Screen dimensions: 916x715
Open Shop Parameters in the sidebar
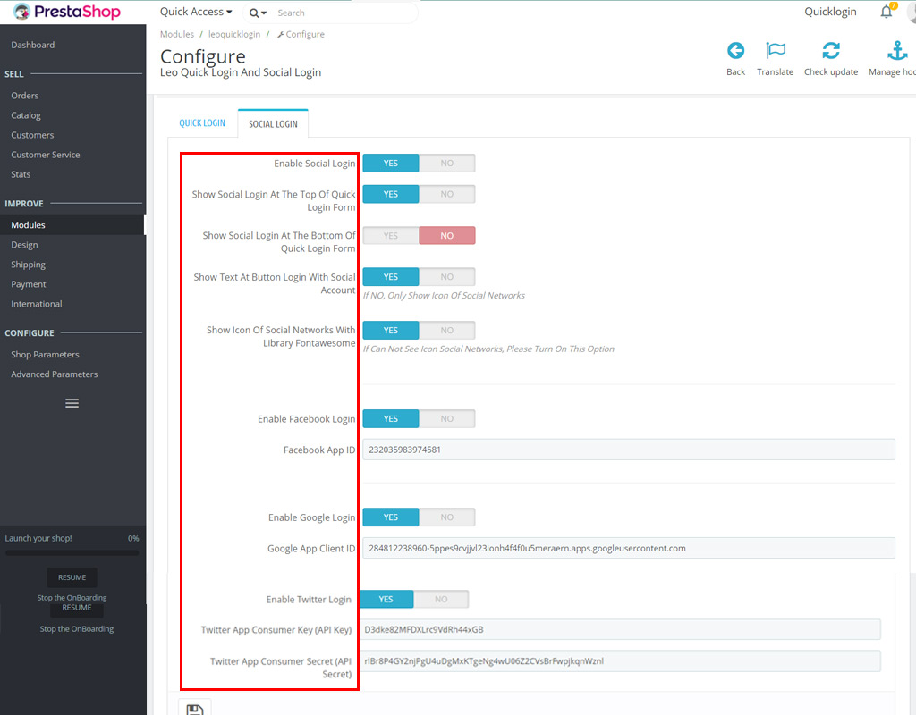click(45, 355)
